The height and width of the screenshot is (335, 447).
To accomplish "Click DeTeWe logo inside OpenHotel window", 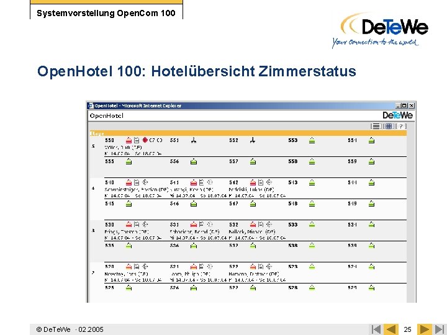I will [x=398, y=115].
